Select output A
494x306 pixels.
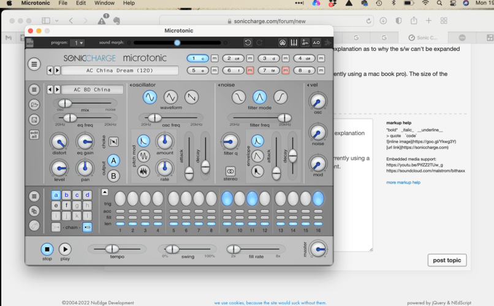pos(113,160)
